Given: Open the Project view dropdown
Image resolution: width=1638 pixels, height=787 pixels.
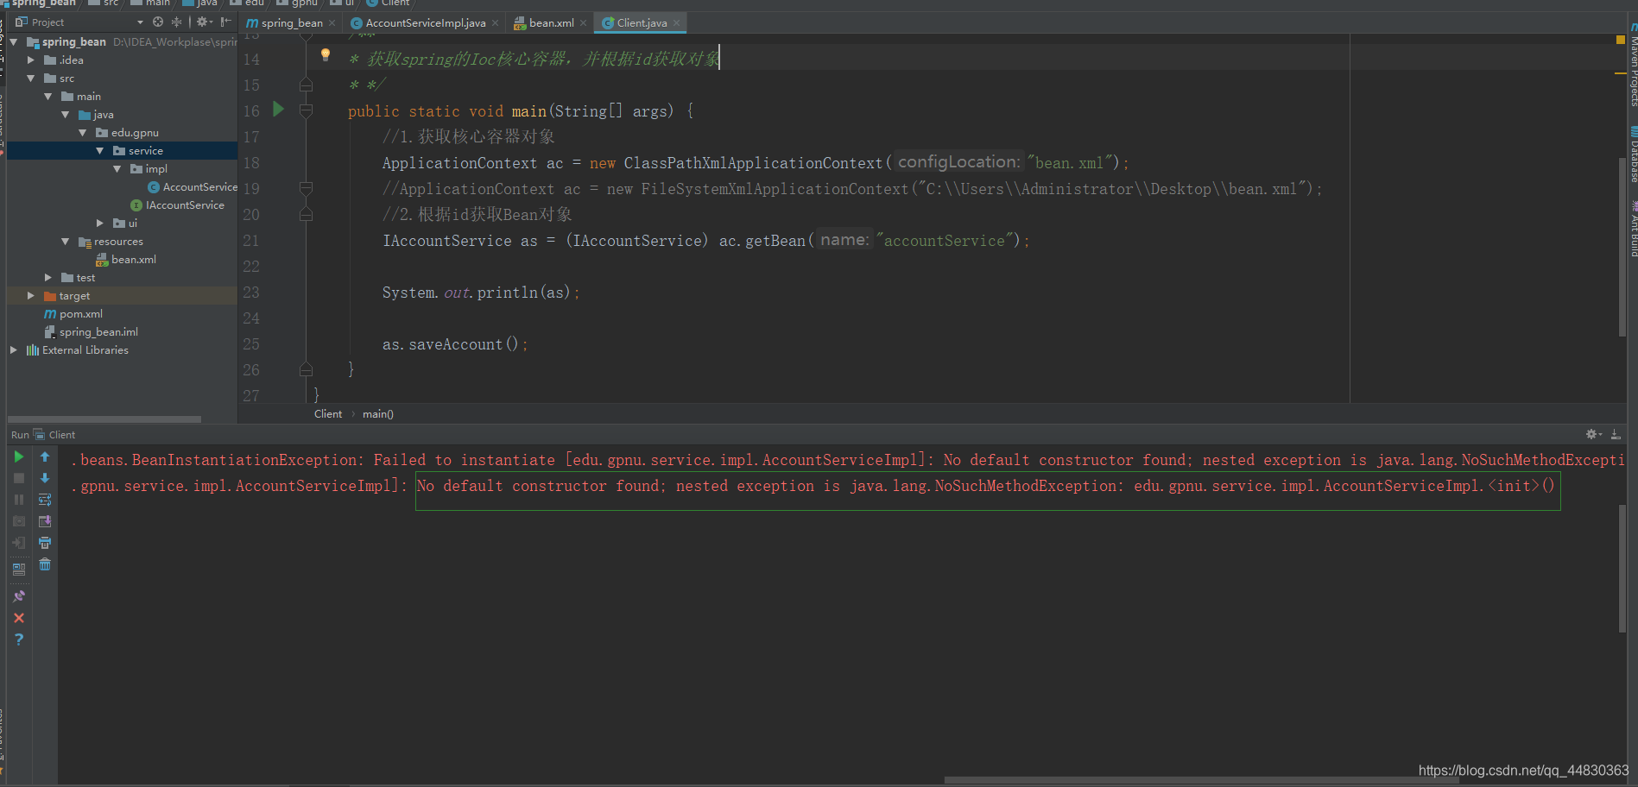Looking at the screenshot, I should pos(140,22).
